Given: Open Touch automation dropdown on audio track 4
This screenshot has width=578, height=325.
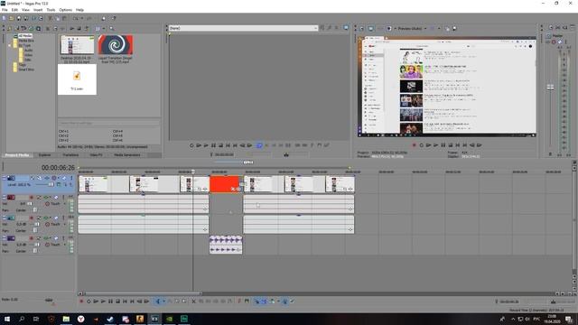Looking at the screenshot, I should coord(64,245).
